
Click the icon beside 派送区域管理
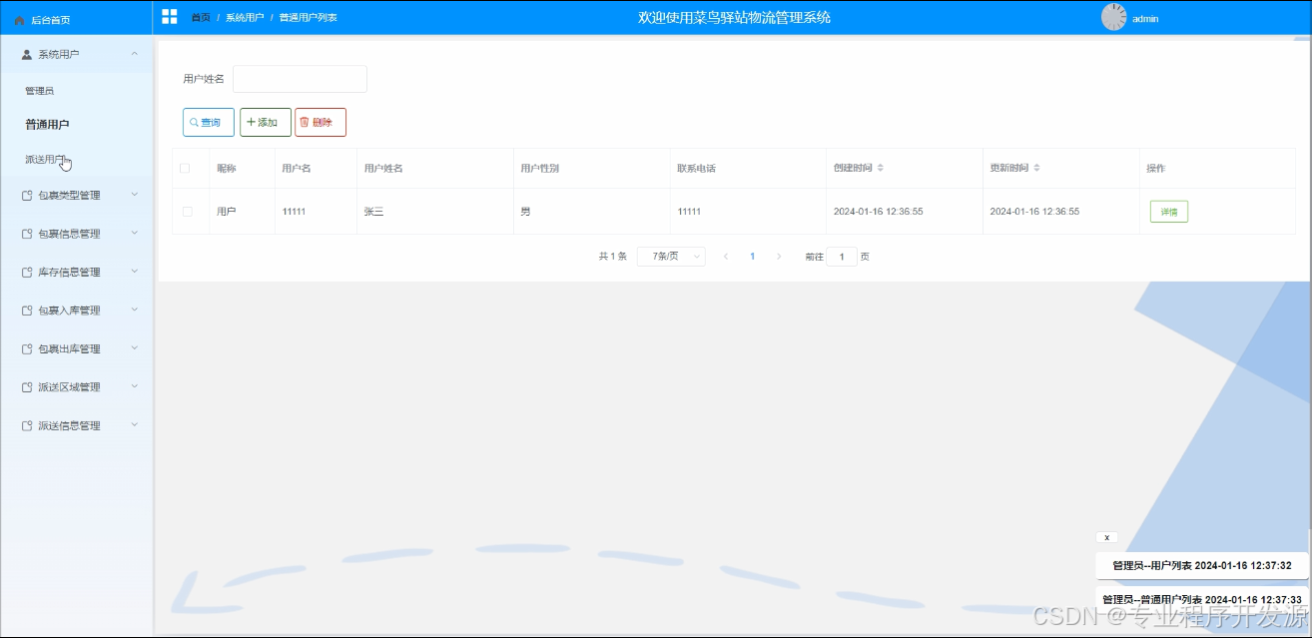[x=27, y=387]
